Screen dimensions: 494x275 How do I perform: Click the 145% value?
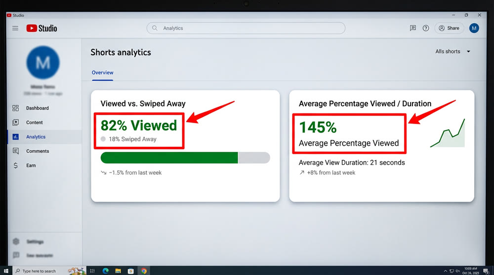tap(318, 127)
